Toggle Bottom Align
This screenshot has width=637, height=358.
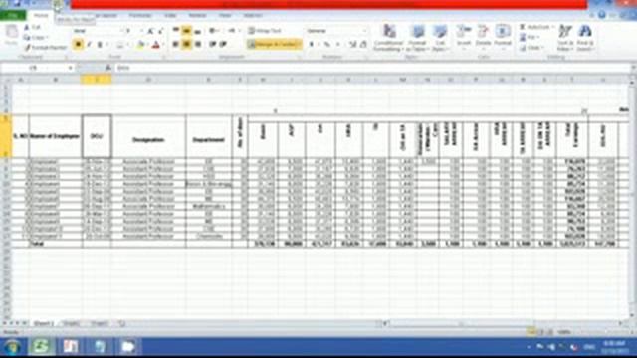(198, 31)
